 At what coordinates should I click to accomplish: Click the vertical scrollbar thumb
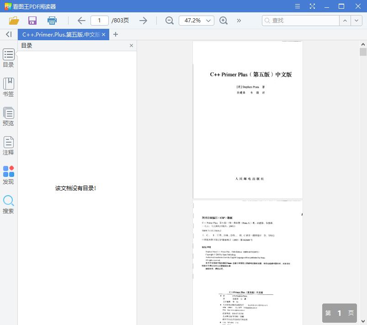[x=363, y=52]
